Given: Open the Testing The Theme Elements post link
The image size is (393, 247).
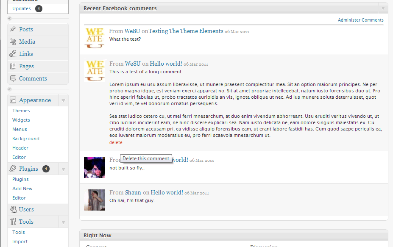Looking at the screenshot, I should pyautogui.click(x=186, y=31).
